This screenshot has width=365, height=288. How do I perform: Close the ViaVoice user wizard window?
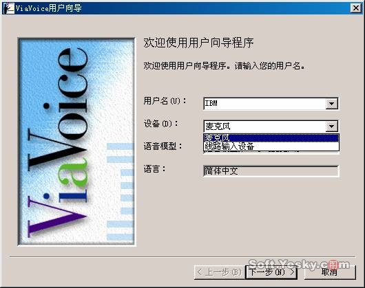355,8
